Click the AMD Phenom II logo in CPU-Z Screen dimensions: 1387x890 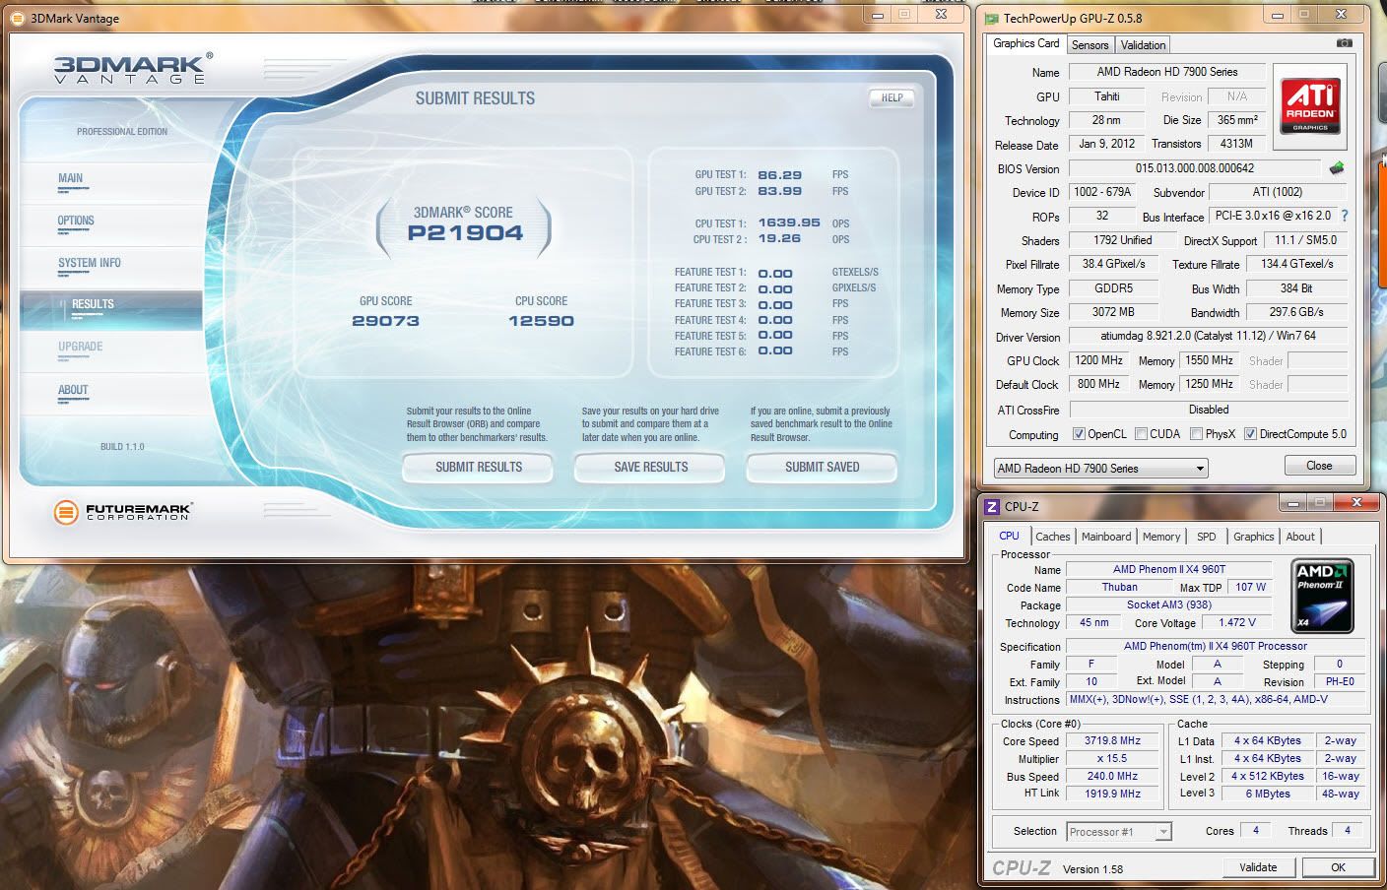(x=1322, y=597)
